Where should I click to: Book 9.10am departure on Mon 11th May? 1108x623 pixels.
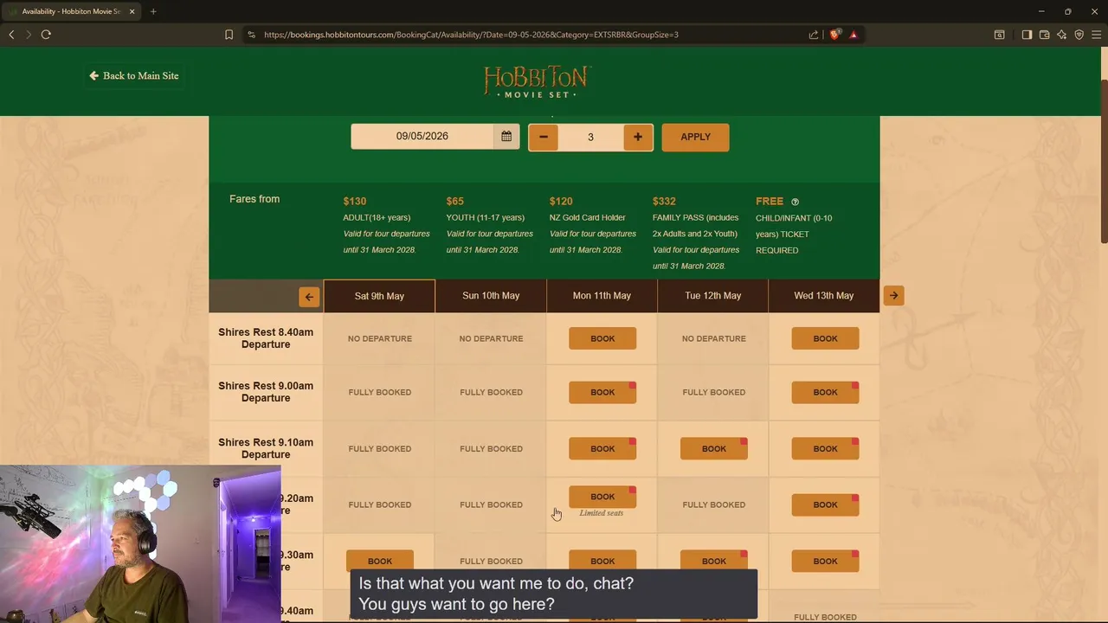[x=602, y=448]
